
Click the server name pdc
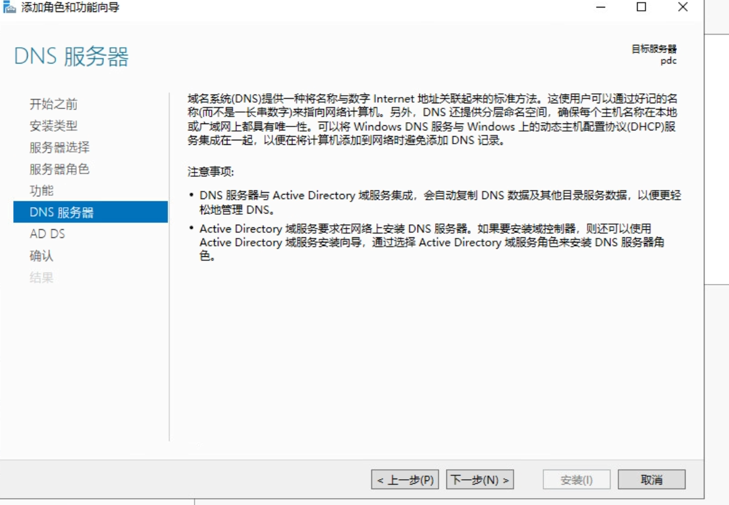click(x=669, y=60)
